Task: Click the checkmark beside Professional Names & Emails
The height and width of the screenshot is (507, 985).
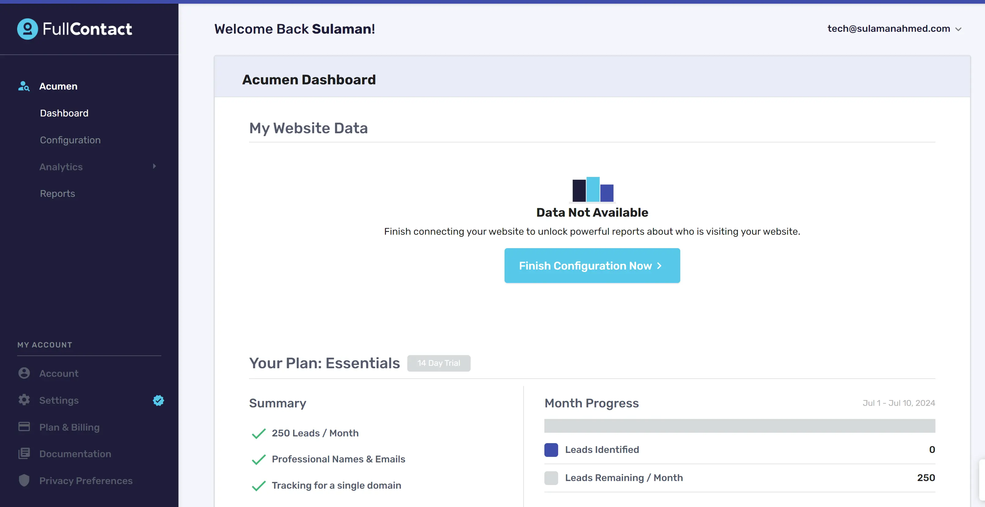Action: click(259, 459)
